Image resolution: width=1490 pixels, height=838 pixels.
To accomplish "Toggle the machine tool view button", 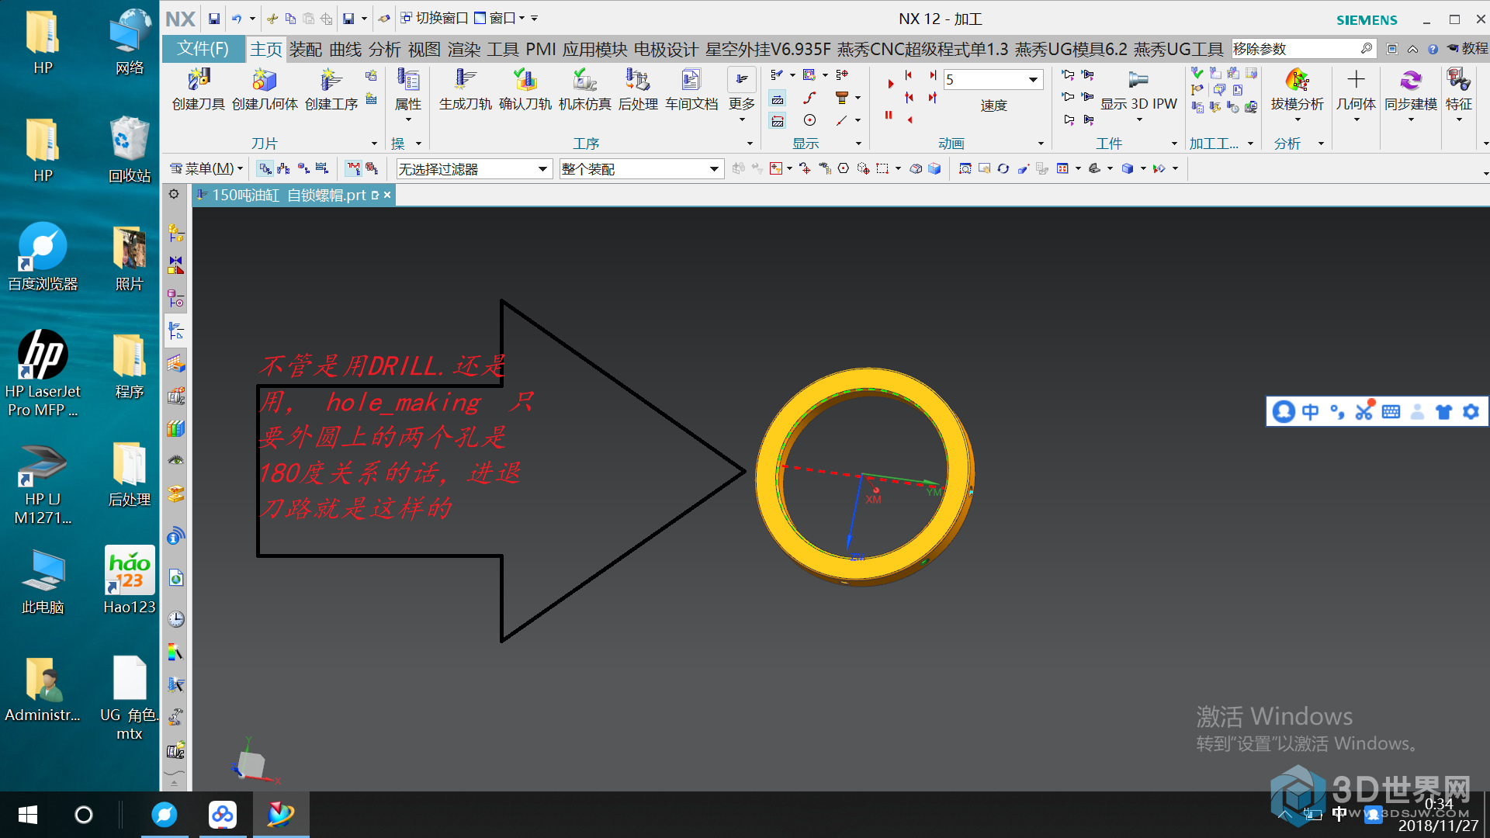I will click(284, 168).
